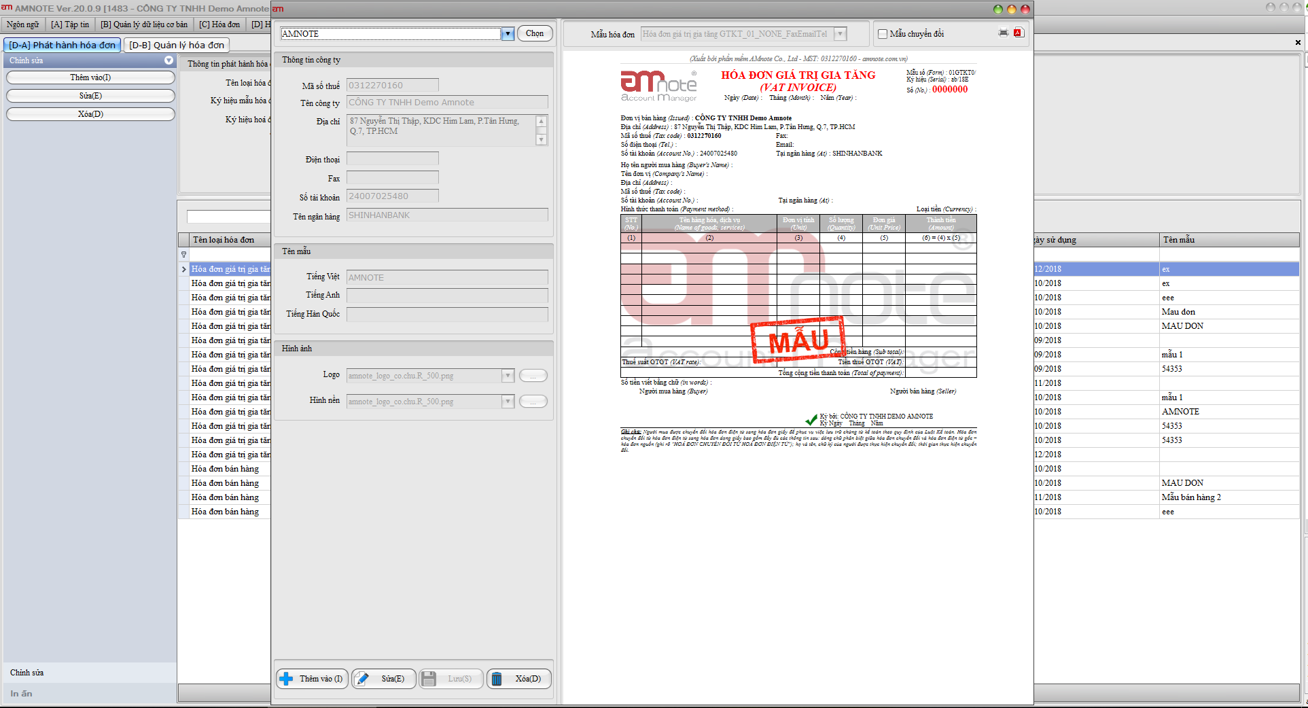Open the [B] Quản lý dữ liệu cơ bản menu
Image resolution: width=1308 pixels, height=708 pixels.
(x=144, y=24)
